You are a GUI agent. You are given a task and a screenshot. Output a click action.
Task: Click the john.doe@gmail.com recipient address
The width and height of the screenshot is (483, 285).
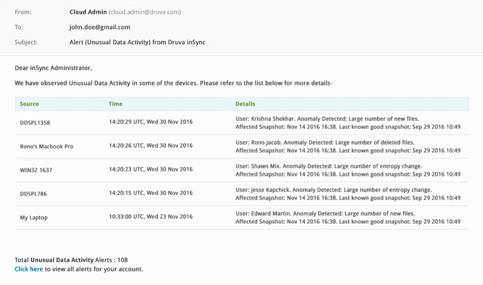(x=99, y=27)
